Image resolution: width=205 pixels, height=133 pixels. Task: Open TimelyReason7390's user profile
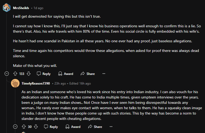[36, 83]
